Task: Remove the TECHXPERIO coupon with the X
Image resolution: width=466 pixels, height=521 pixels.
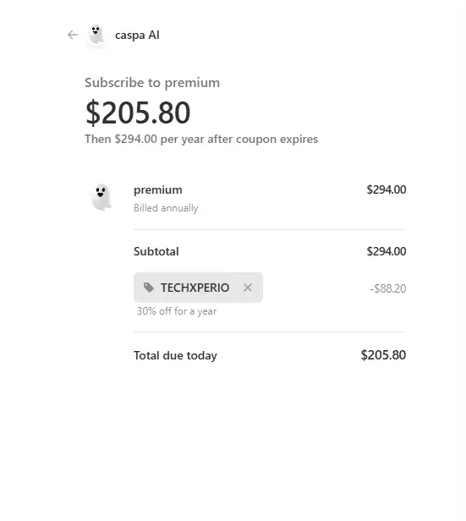Action: pyautogui.click(x=248, y=288)
